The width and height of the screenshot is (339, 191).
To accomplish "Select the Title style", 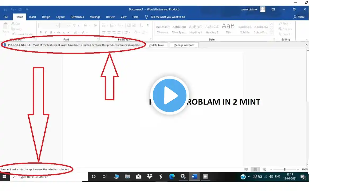I will (x=228, y=29).
